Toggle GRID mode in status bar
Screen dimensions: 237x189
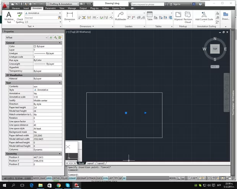(49, 178)
